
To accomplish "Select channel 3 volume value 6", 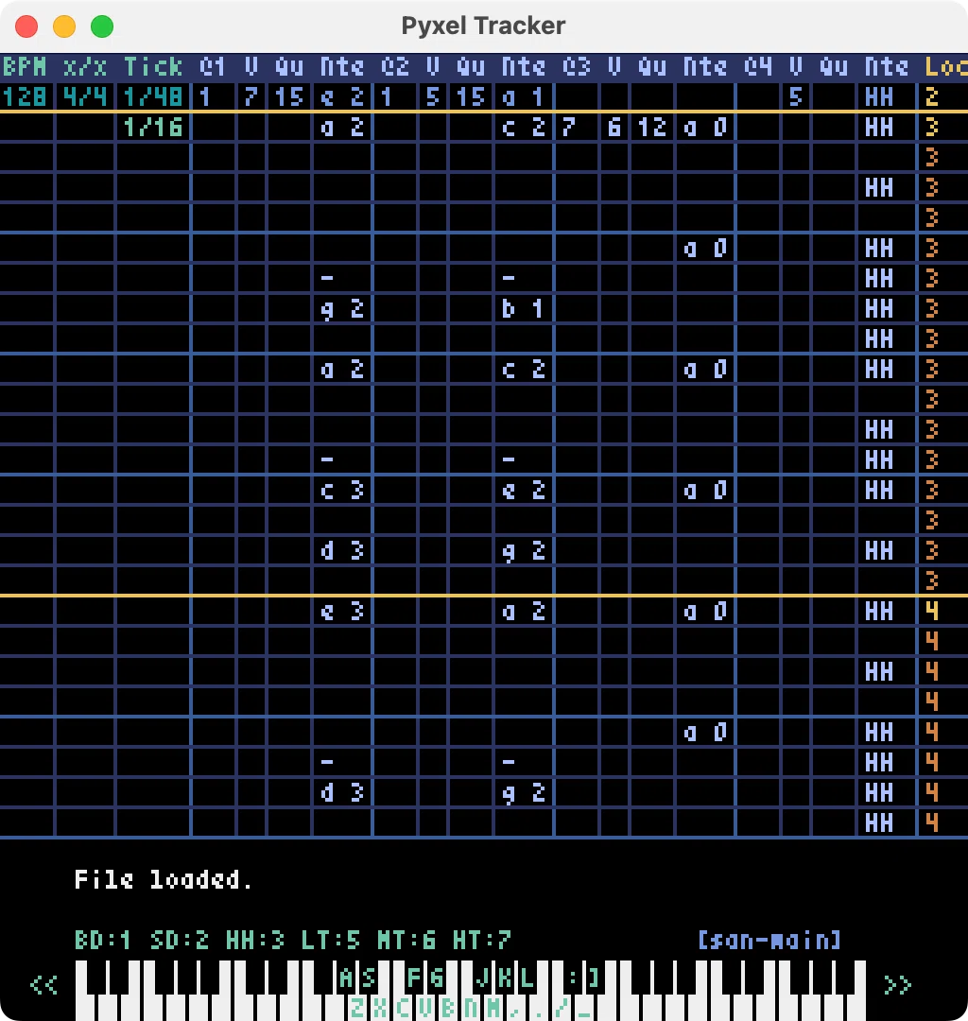I will 614,127.
